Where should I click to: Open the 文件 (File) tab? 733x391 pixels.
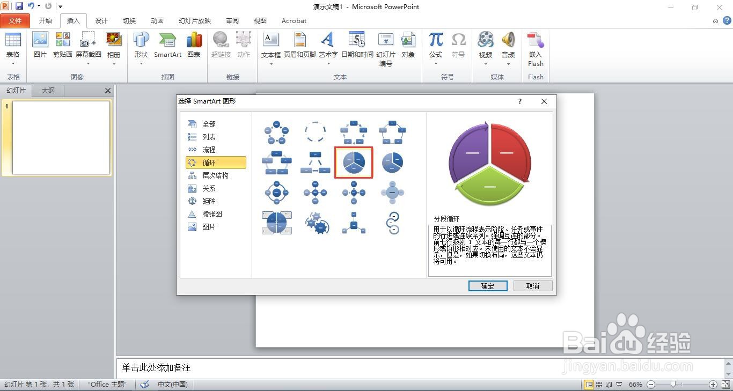pyautogui.click(x=15, y=21)
